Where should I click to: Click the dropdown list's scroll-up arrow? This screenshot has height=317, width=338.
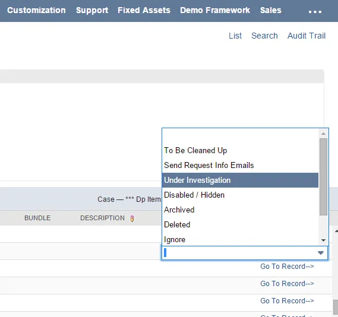323,134
